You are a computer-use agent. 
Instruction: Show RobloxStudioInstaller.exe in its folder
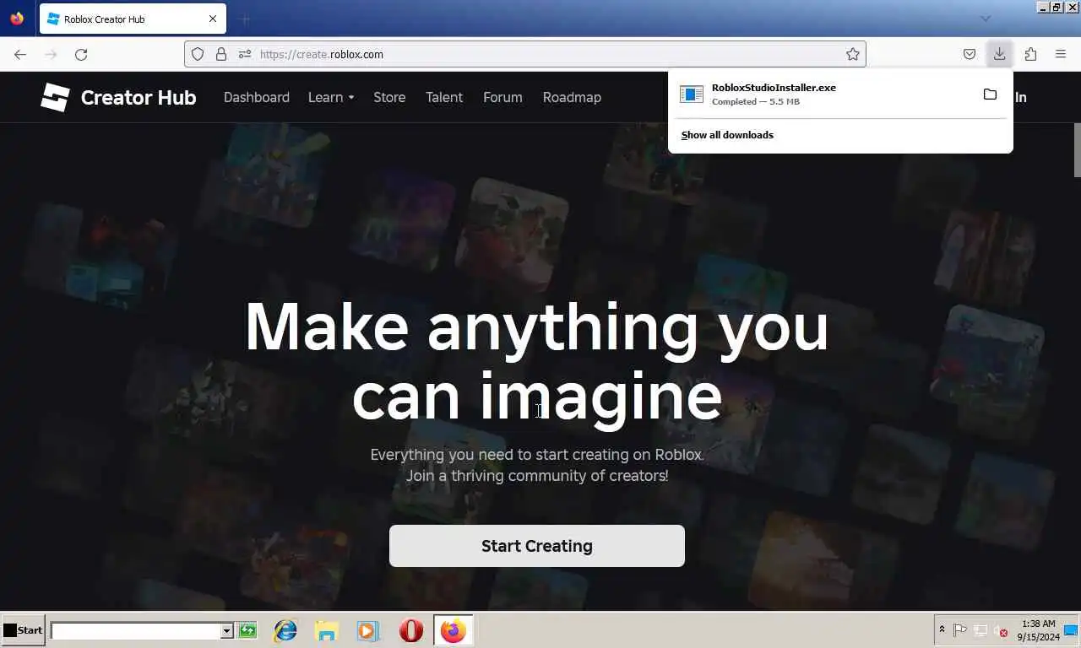pos(990,94)
